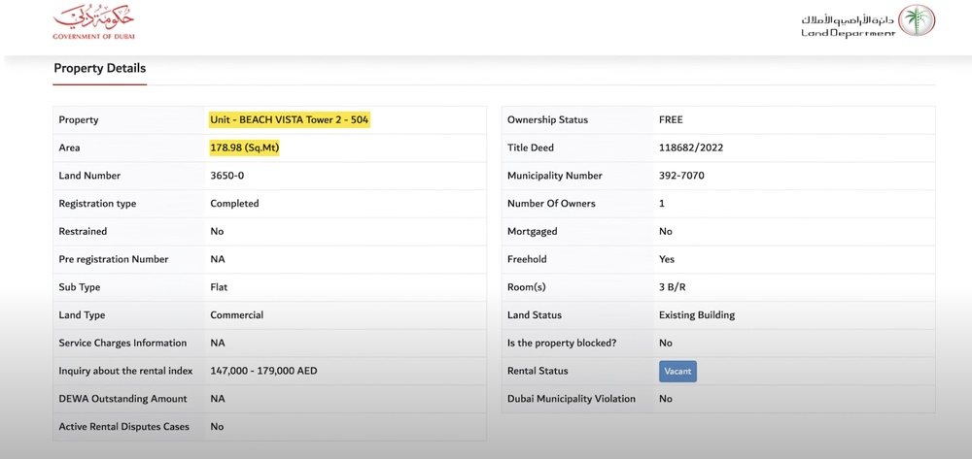The width and height of the screenshot is (972, 459).
Task: Click the Registration type value Completed
Action: (x=234, y=204)
